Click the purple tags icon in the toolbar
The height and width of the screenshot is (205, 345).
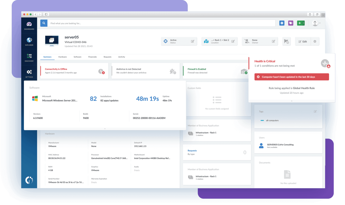(x=291, y=23)
